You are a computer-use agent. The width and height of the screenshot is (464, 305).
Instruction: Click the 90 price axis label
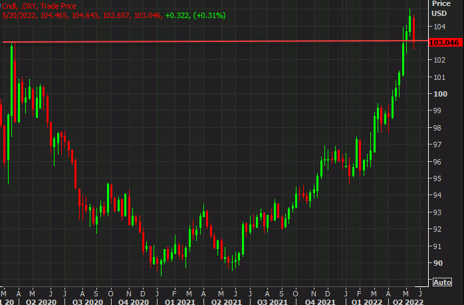pos(437,263)
